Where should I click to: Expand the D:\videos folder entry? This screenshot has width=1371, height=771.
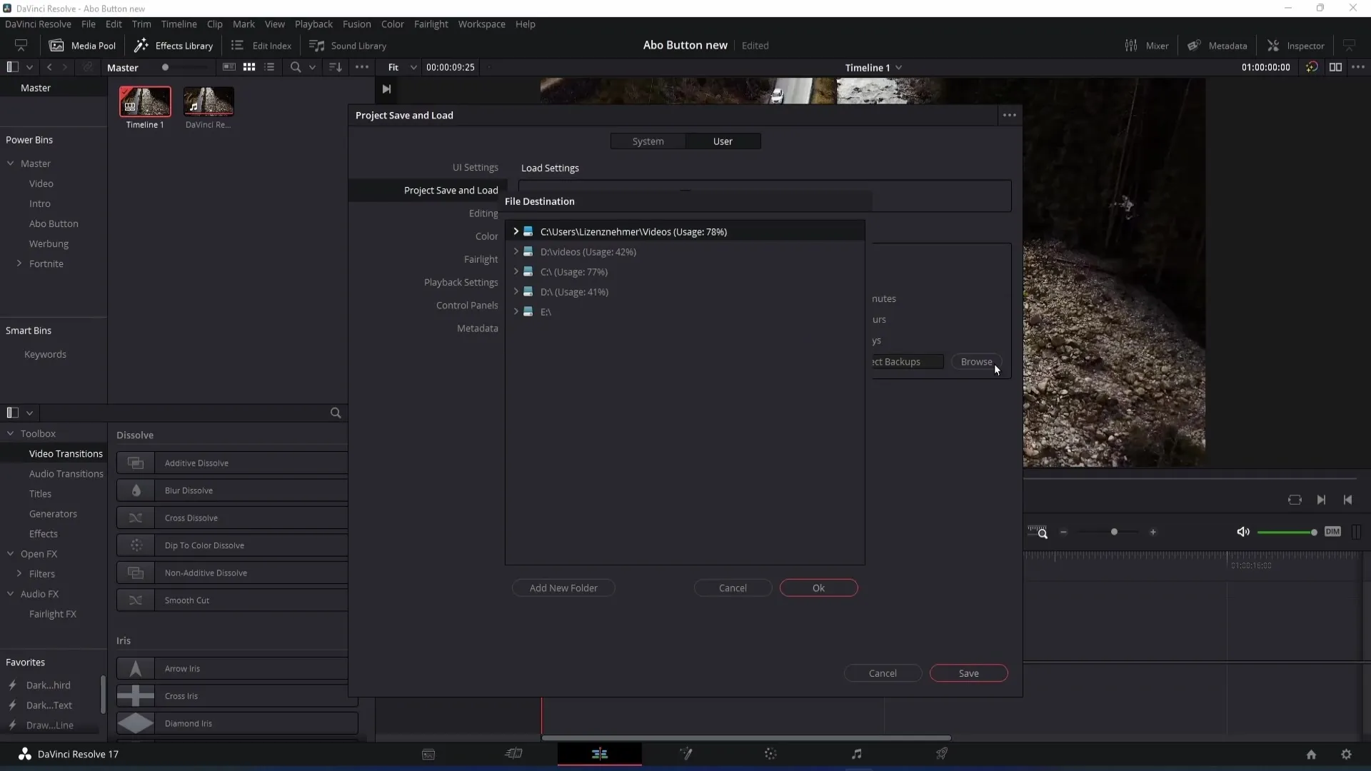[516, 251]
